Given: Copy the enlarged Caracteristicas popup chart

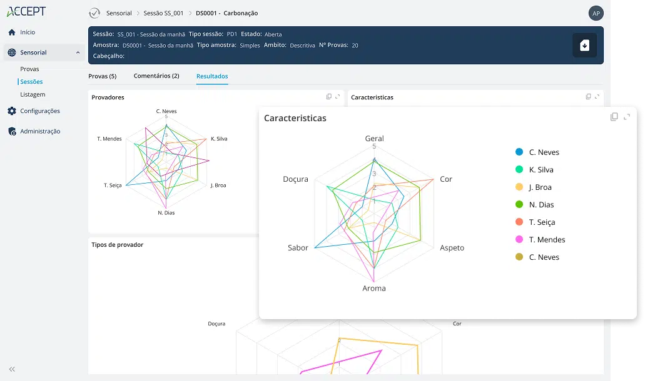Looking at the screenshot, I should click(614, 117).
